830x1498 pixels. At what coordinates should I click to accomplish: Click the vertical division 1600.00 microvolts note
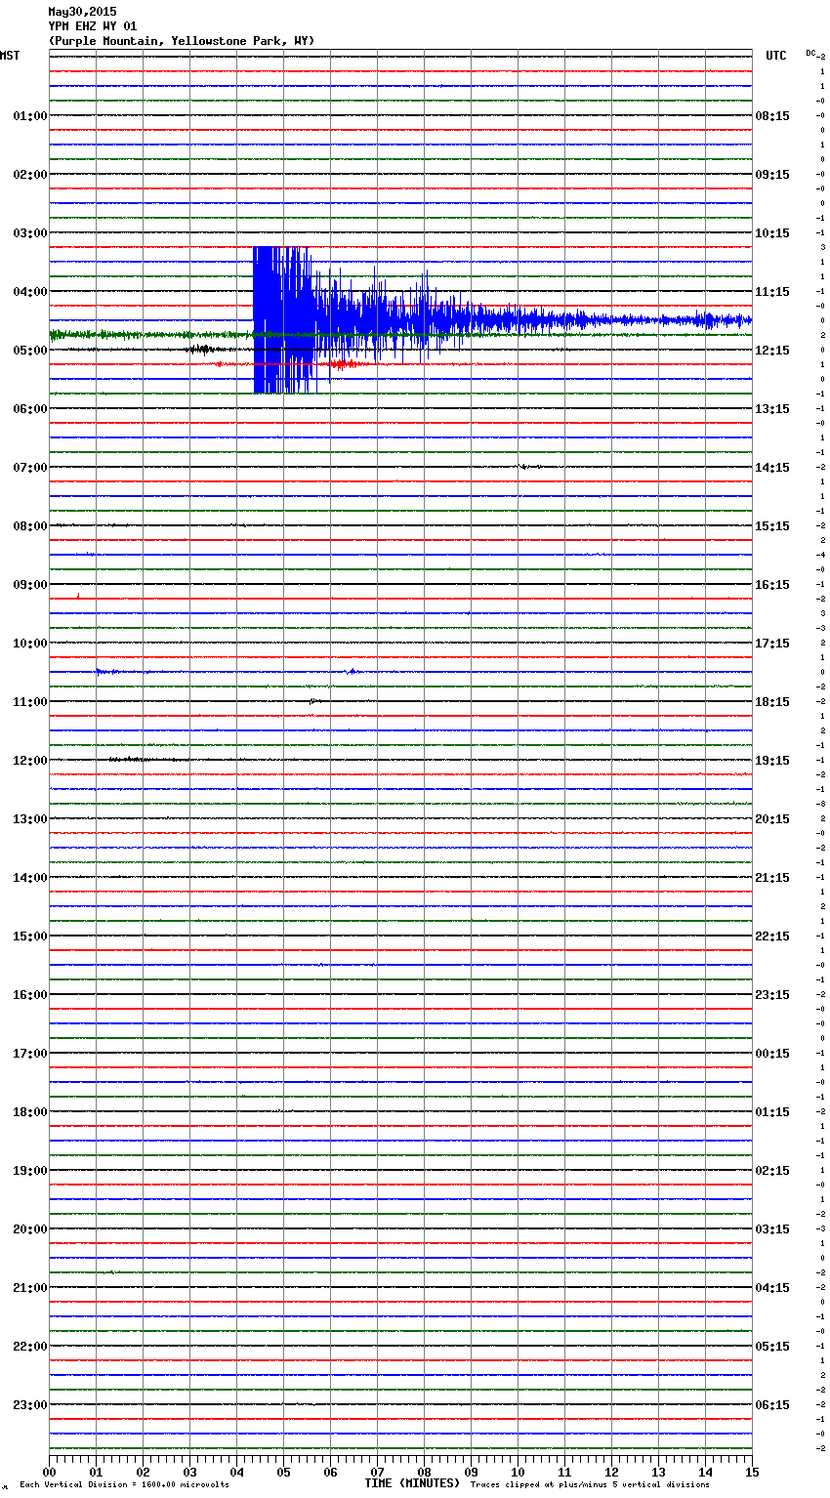(124, 1485)
